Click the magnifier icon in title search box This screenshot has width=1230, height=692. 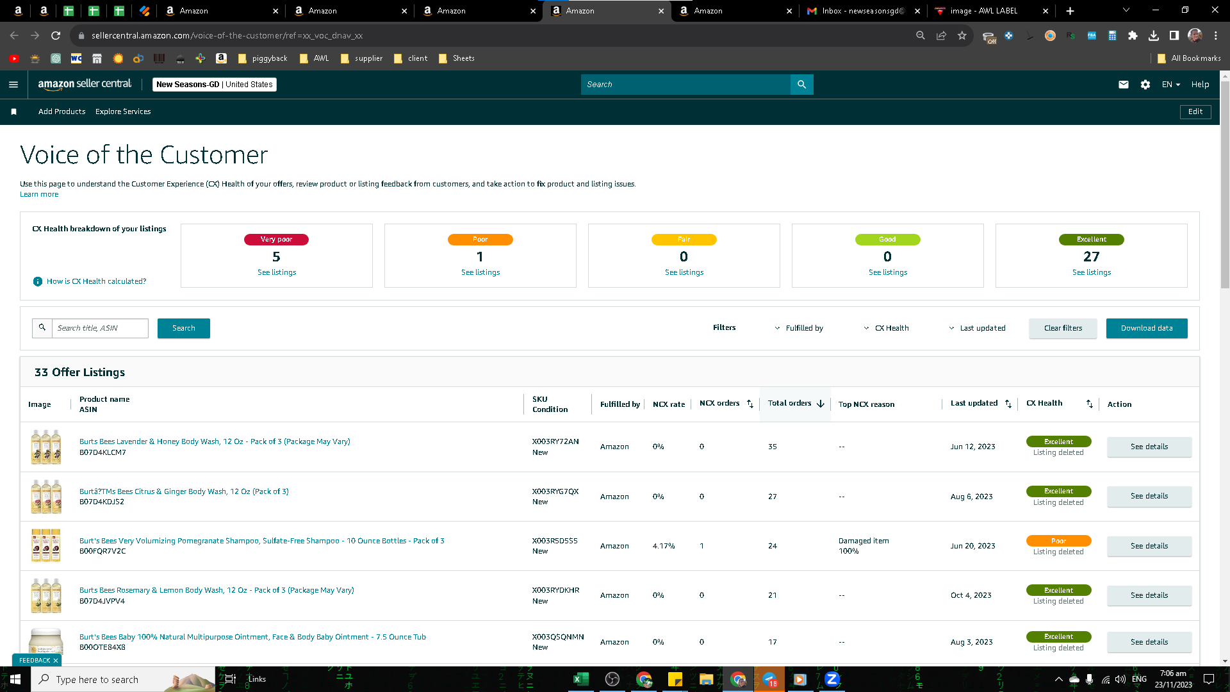pos(42,328)
